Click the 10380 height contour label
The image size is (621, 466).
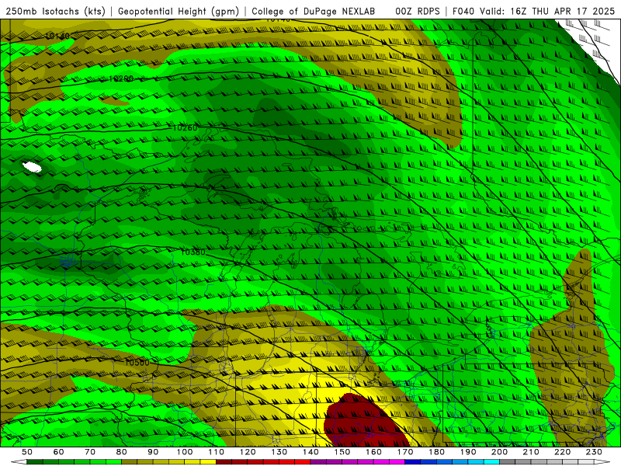193,252
